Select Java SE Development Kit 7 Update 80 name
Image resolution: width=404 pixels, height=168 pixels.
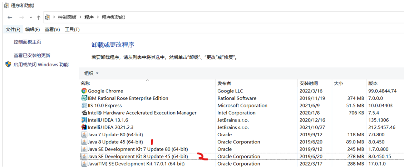pos(138,149)
